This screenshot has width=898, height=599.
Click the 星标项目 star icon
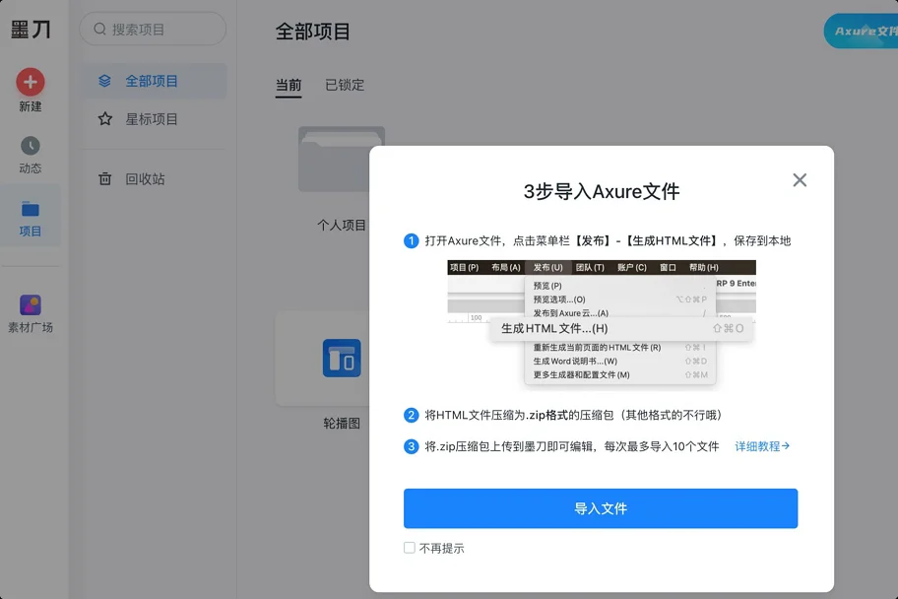click(104, 119)
